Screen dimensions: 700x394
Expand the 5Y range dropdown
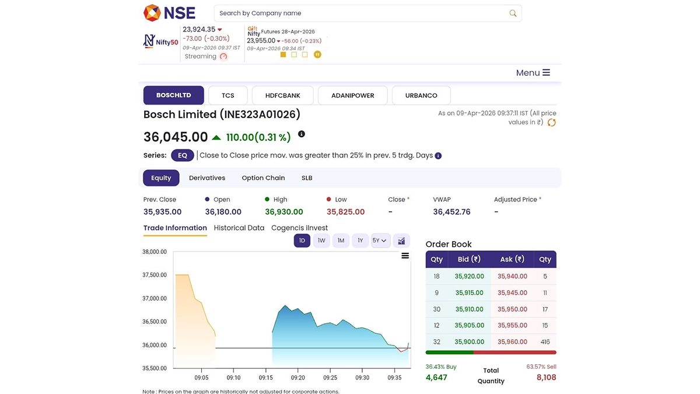[x=380, y=240]
